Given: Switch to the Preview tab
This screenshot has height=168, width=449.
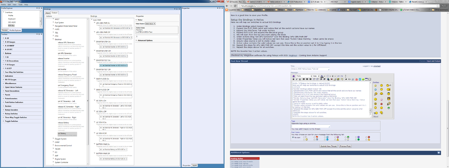Looking at the screenshot, I should click(4, 30).
